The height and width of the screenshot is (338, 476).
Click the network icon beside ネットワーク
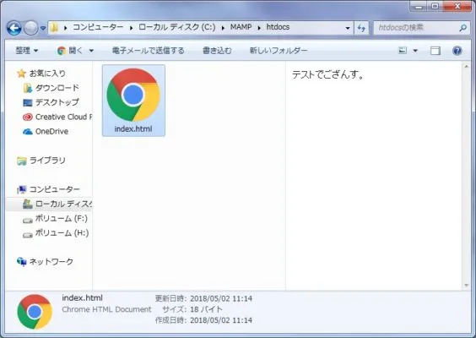pos(22,262)
